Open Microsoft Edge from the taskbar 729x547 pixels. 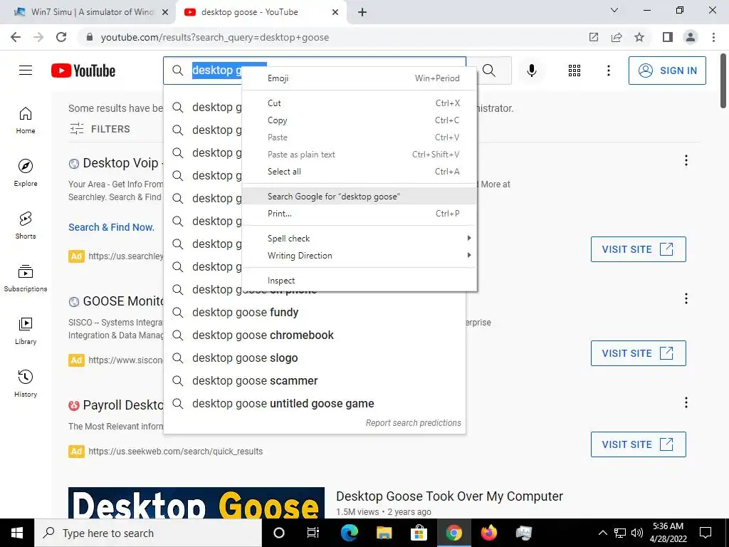(x=349, y=533)
